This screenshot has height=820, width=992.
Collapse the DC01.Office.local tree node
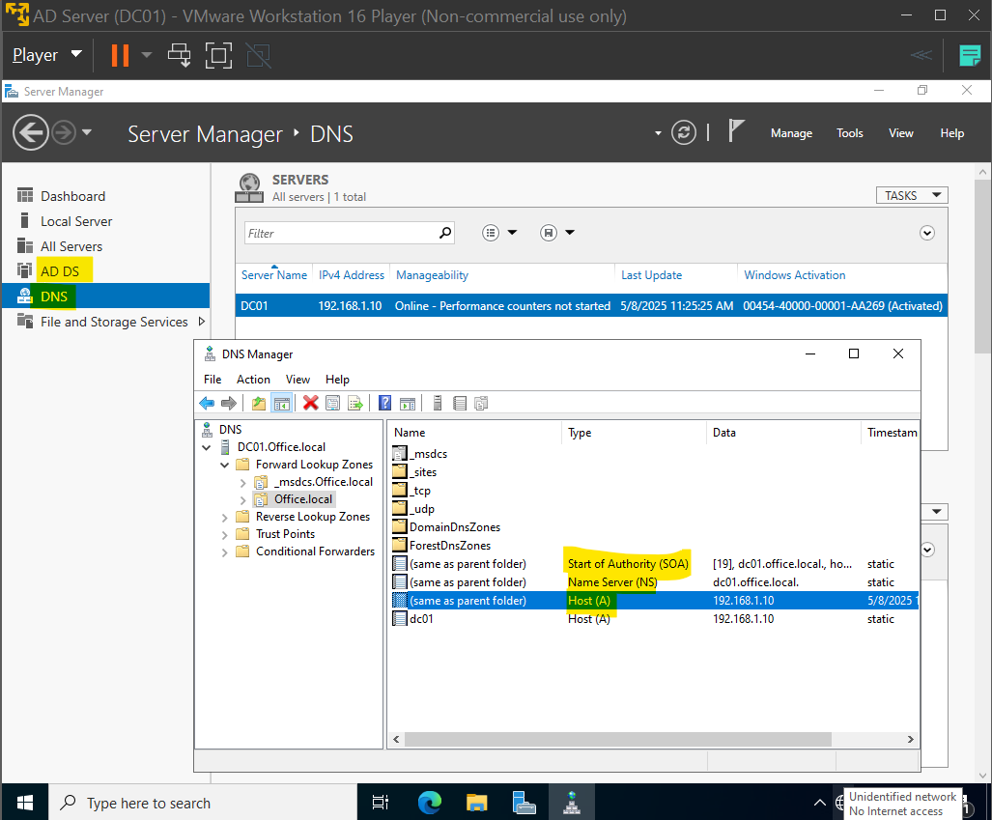coord(207,447)
